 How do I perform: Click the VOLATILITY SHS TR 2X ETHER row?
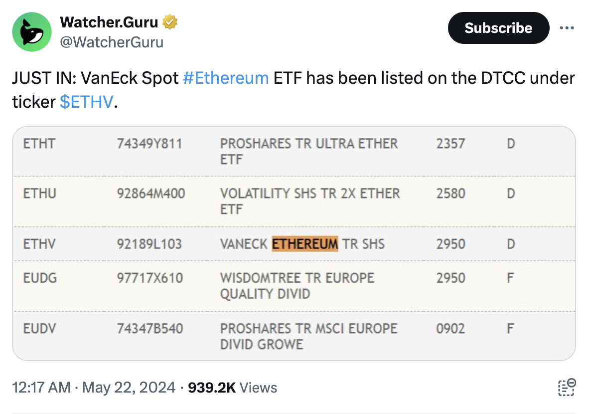tap(294, 202)
